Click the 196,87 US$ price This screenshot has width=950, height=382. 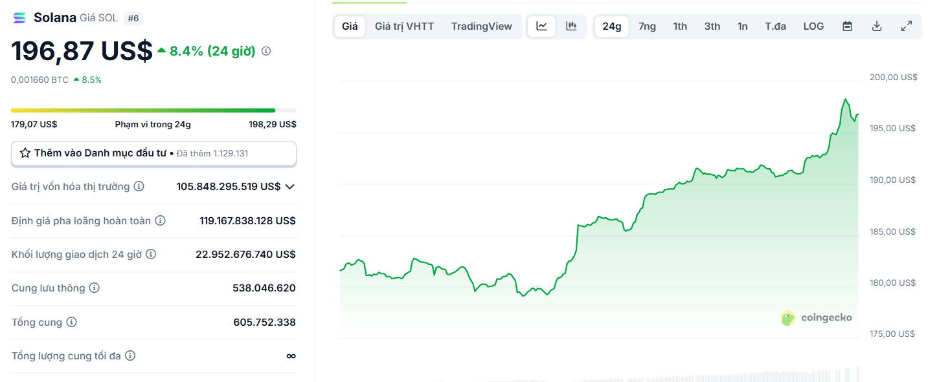click(x=82, y=51)
